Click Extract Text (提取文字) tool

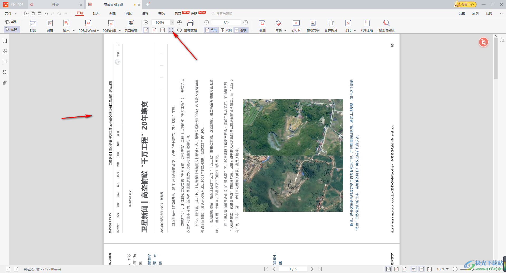(x=313, y=26)
